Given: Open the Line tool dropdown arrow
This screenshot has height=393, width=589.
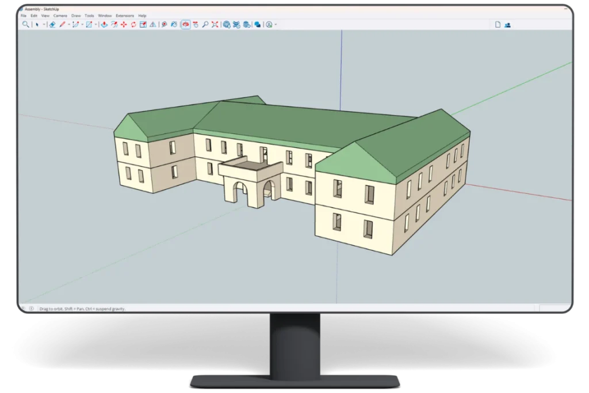Looking at the screenshot, I should pos(69,24).
